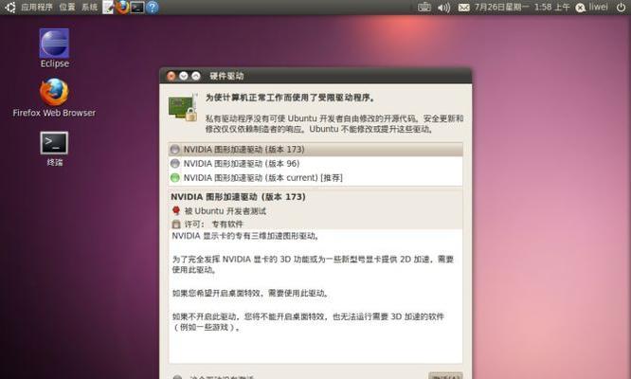Click the status indicator for driver 版本 173
Viewport: 631px width, 379px height.
click(175, 150)
